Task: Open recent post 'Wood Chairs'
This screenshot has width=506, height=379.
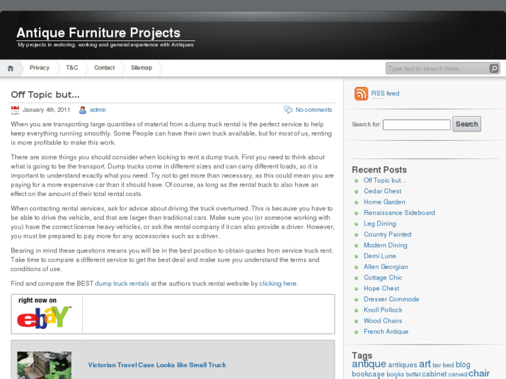Action: (383, 321)
